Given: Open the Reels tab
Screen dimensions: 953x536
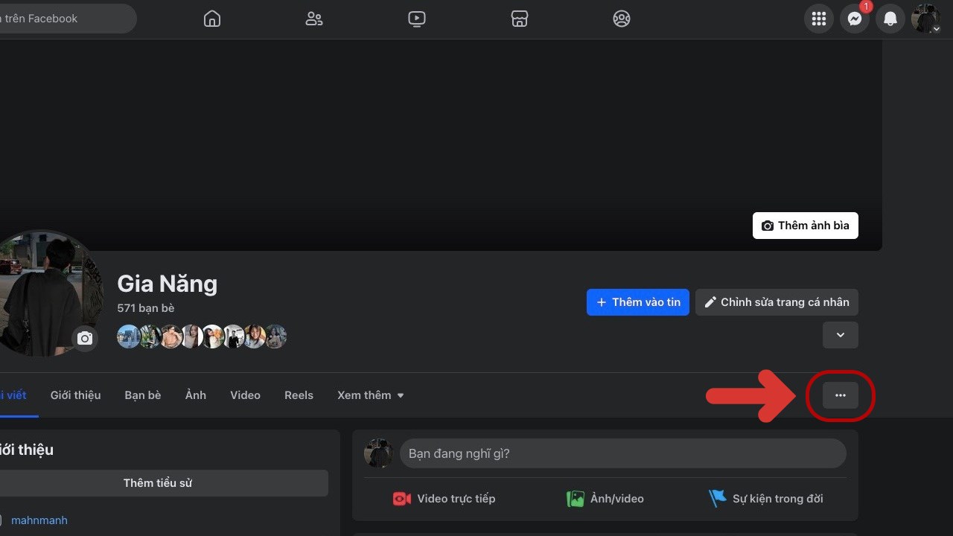Looking at the screenshot, I should [x=299, y=395].
